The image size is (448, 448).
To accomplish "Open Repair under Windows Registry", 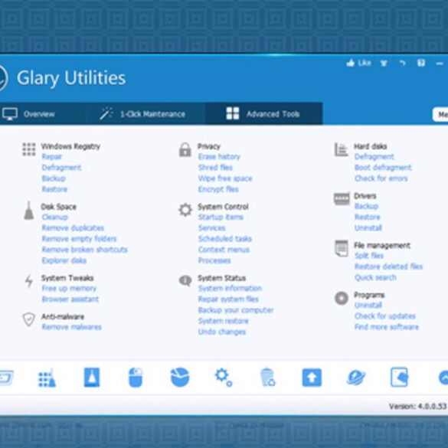I will (52, 156).
